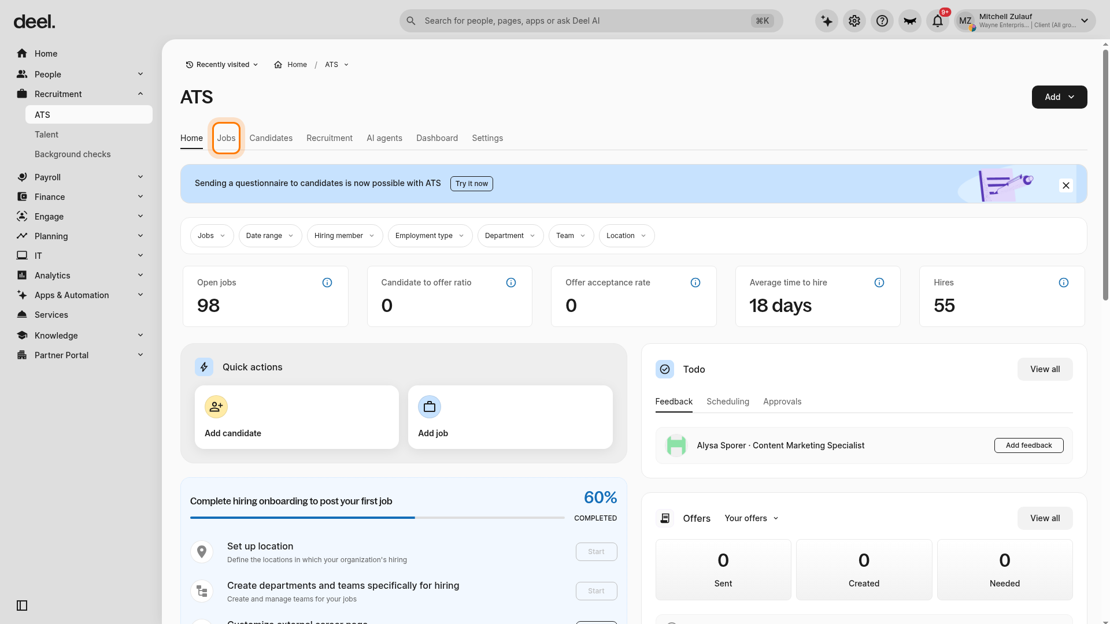Screen dimensions: 1110x624
Task: Click the Payroll sidebar icon
Action: (22, 177)
